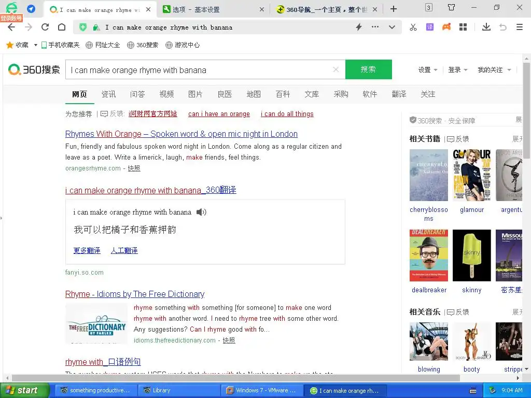Switch to 'Windows 7 - VMware' taskbar item
The image size is (531, 398).
[261, 390]
